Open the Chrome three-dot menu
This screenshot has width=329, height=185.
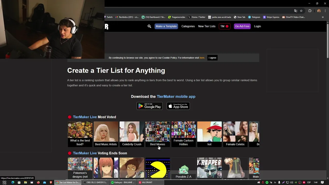click(325, 11)
